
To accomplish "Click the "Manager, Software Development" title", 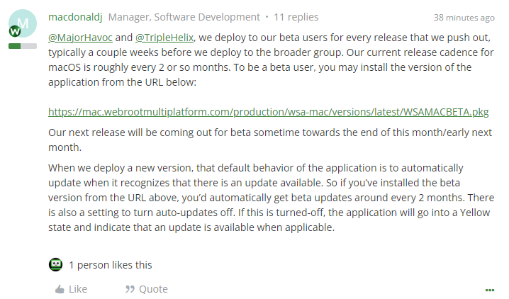I will [184, 17].
